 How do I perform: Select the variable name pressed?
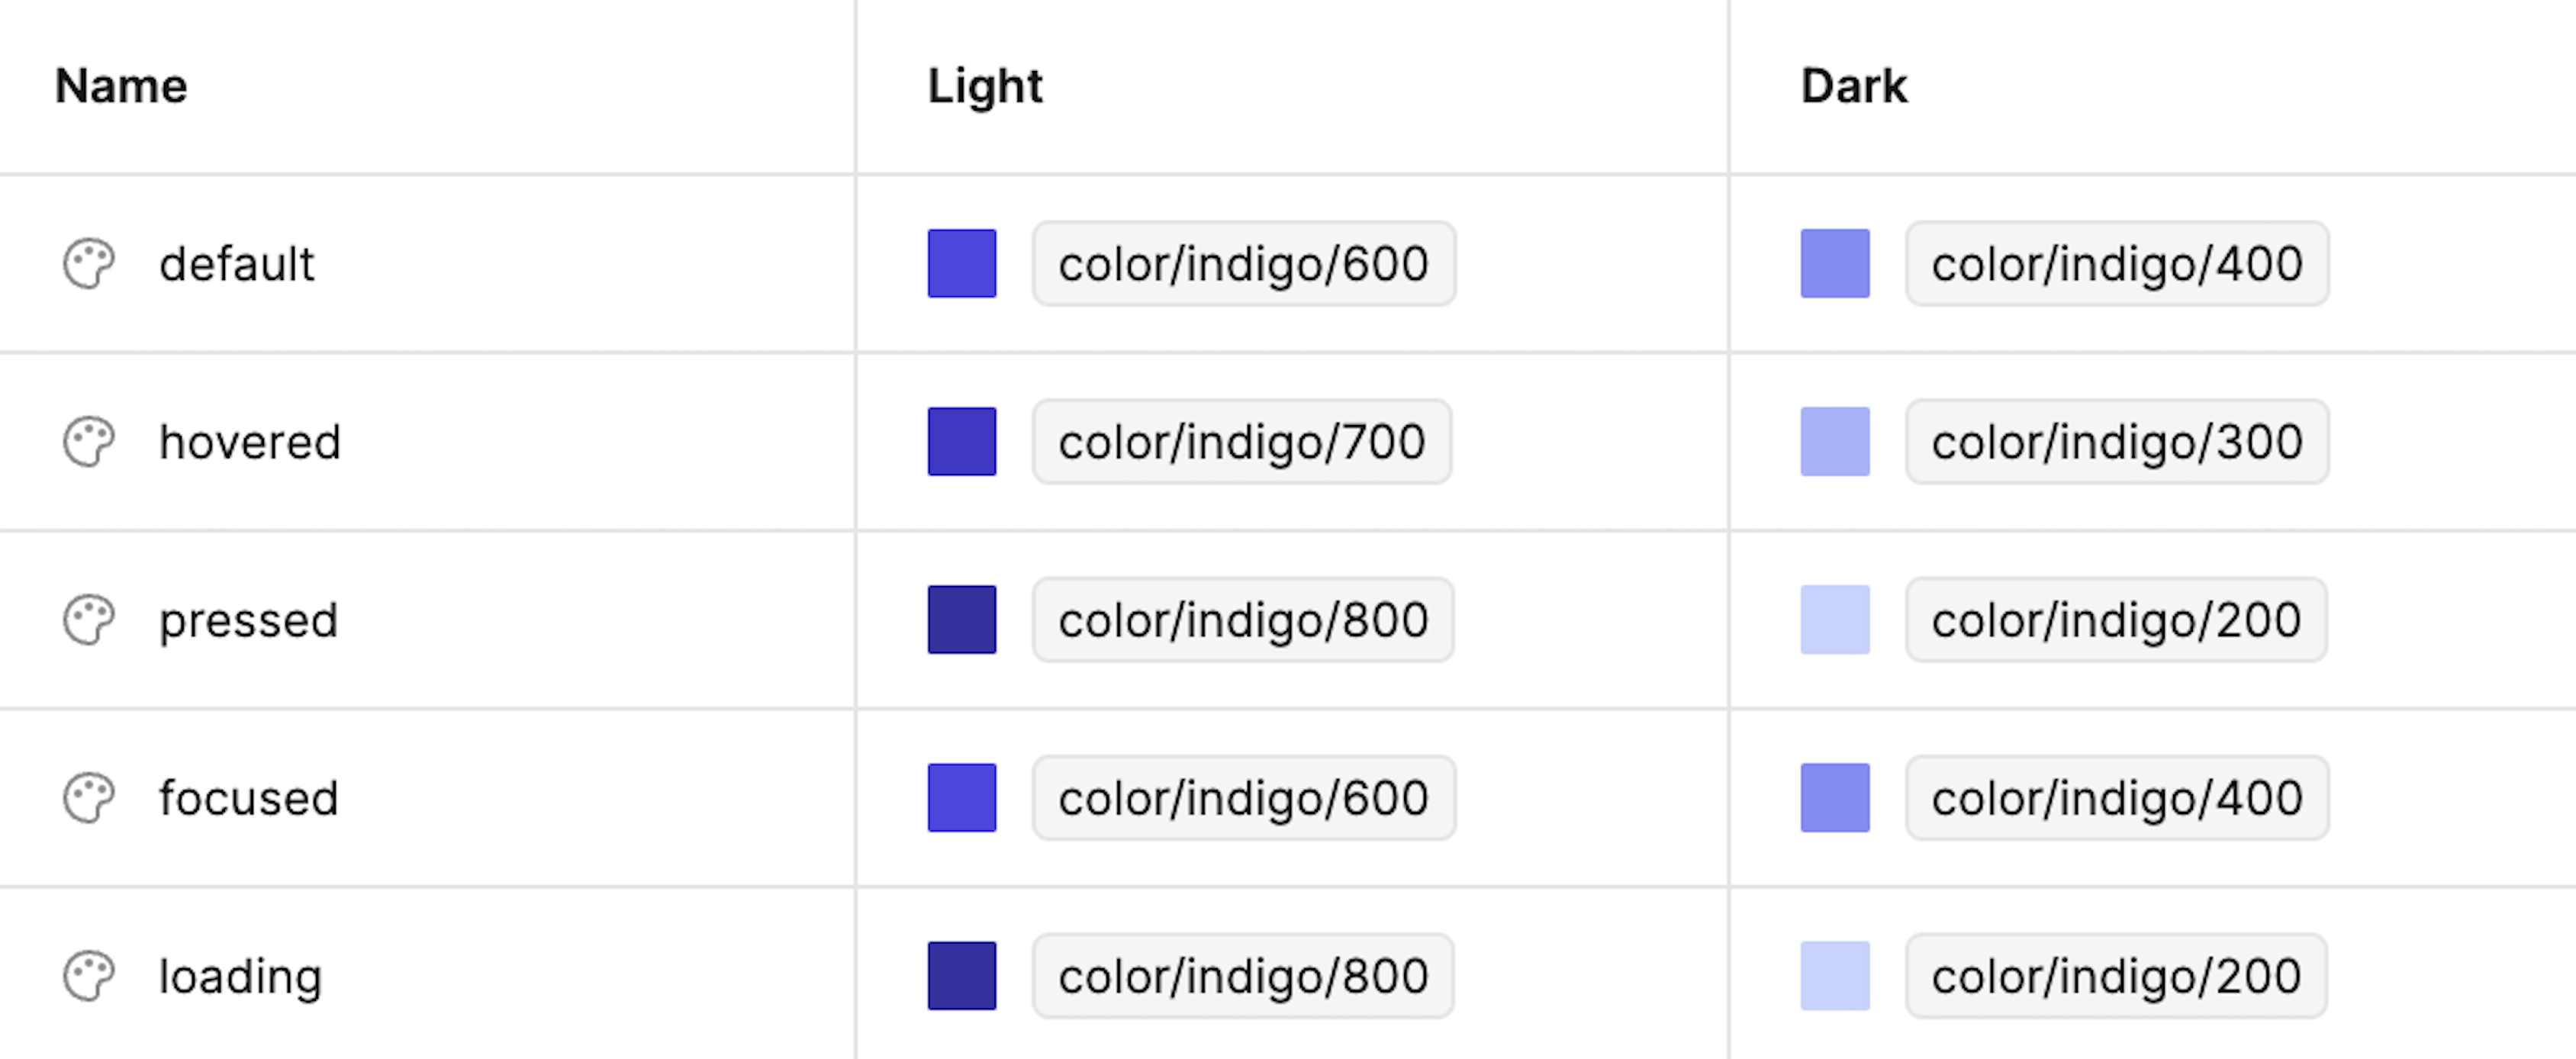(x=249, y=622)
